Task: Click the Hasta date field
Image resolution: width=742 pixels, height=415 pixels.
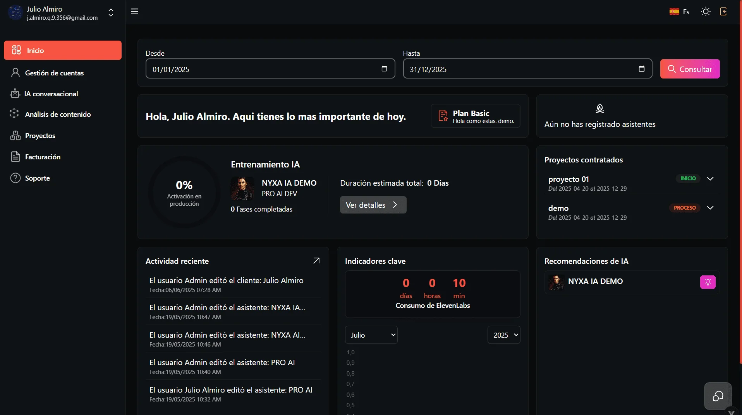Action: 527,69
